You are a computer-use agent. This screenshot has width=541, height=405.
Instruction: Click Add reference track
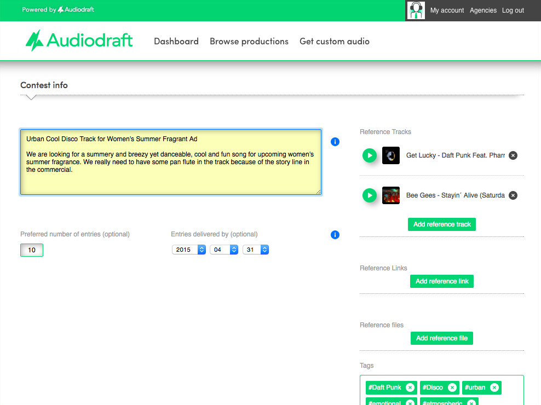pos(441,224)
